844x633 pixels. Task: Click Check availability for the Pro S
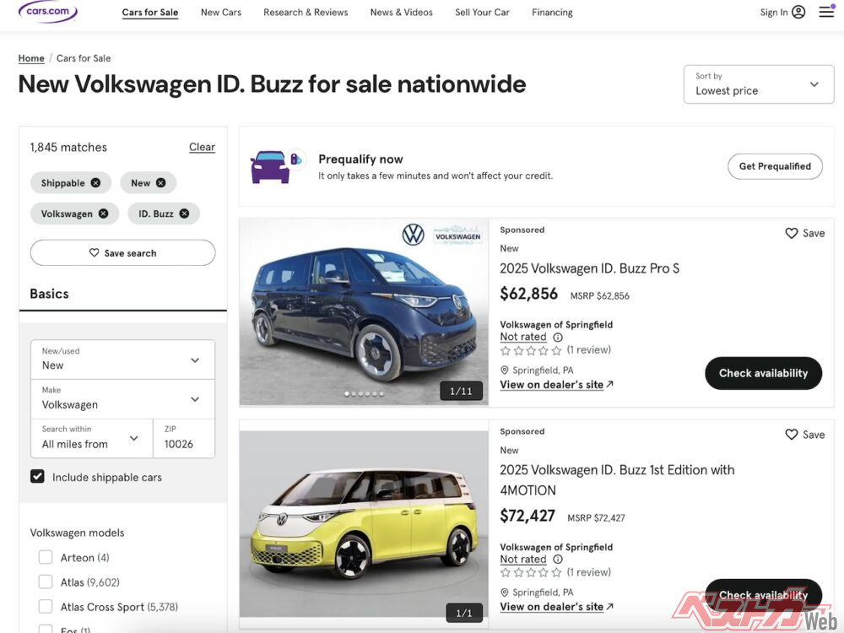[763, 373]
